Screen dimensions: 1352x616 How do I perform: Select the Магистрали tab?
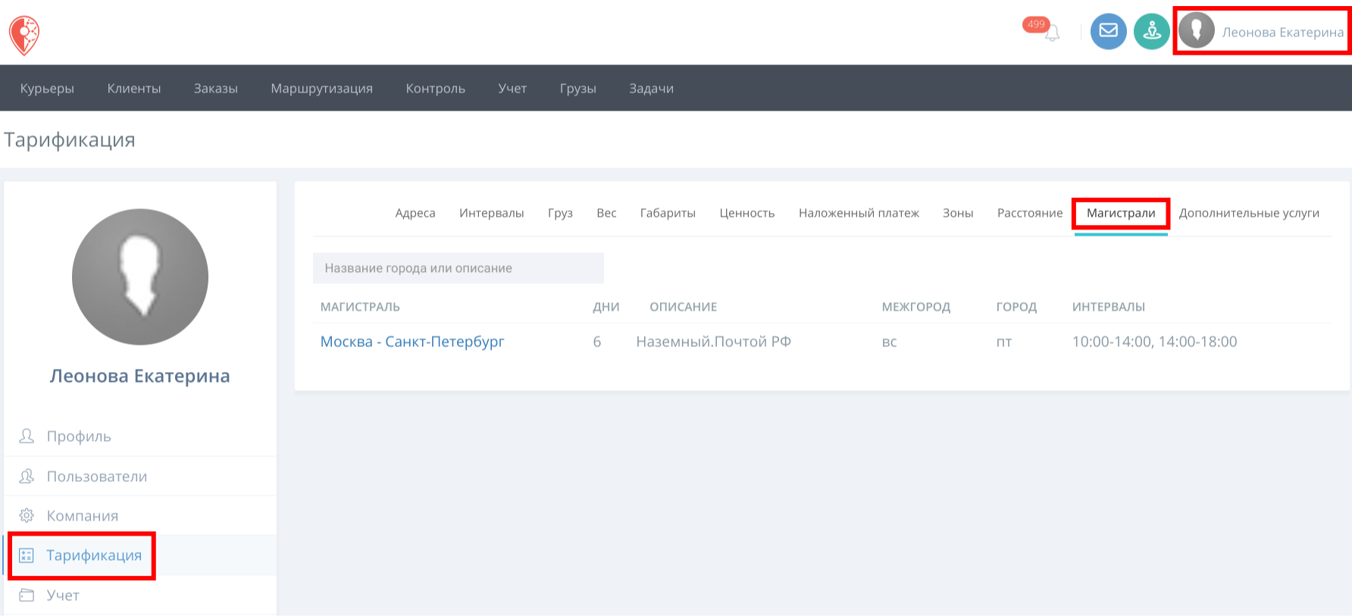tap(1121, 213)
